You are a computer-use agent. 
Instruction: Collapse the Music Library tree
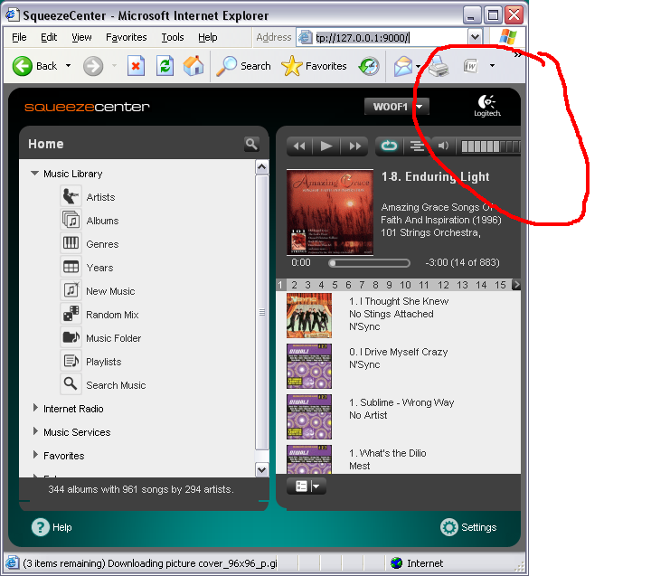point(35,174)
